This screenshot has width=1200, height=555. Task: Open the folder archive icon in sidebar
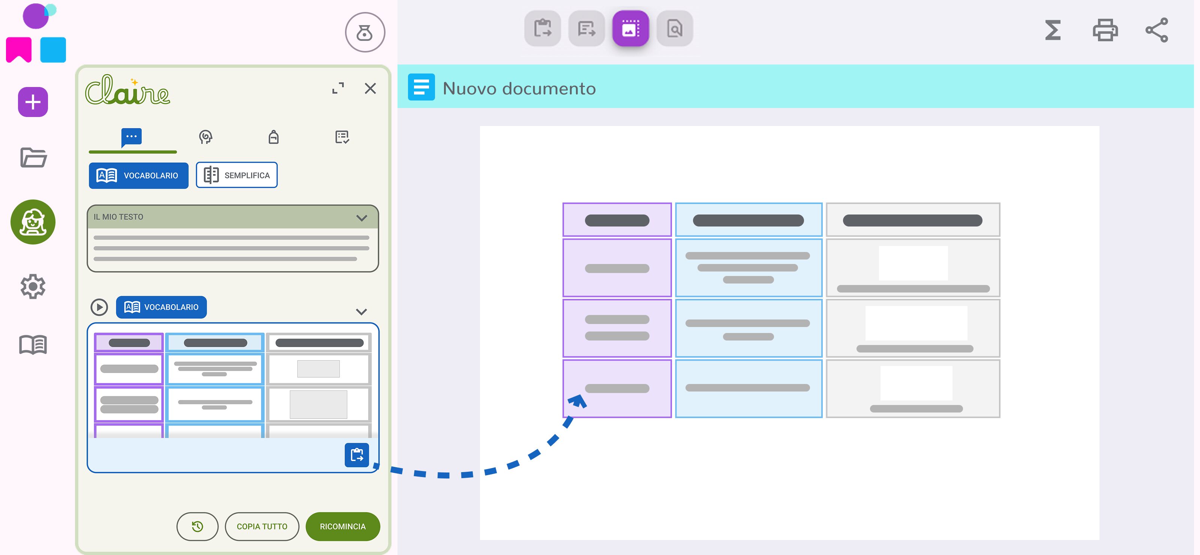33,157
